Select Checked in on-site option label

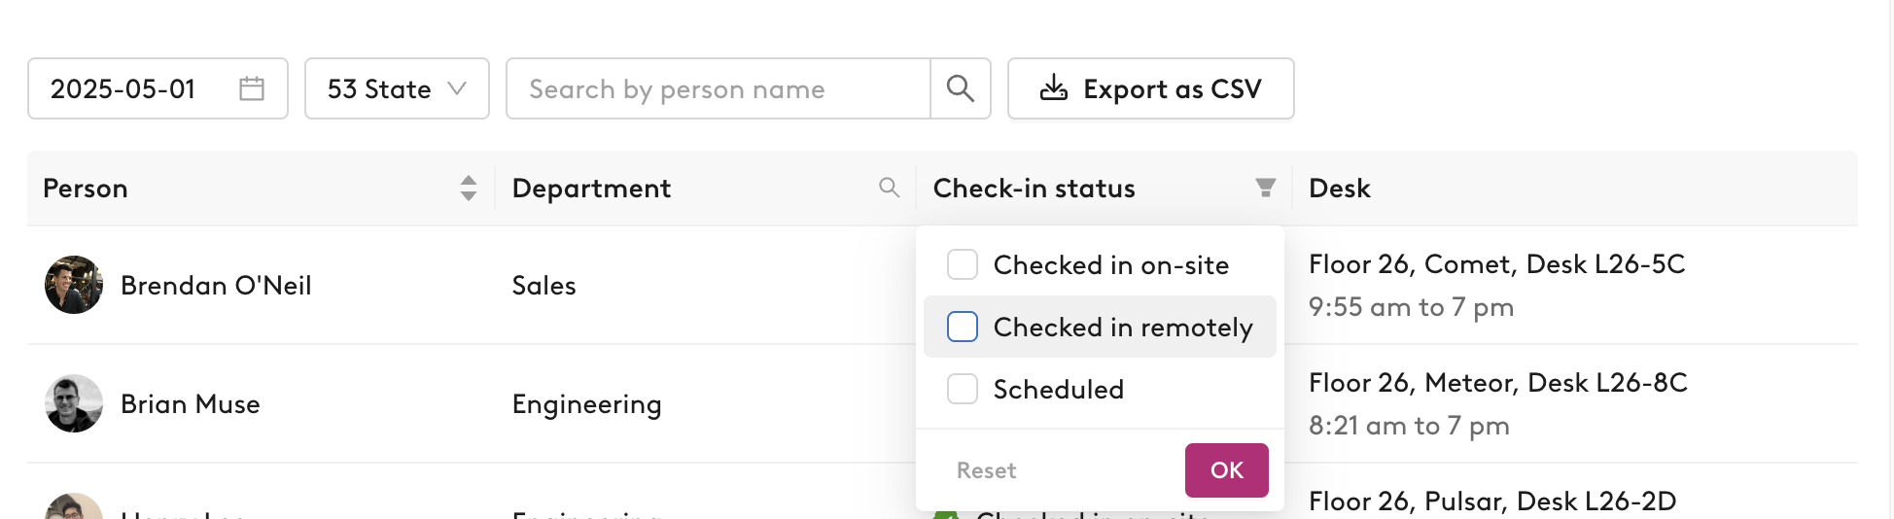(x=1111, y=264)
